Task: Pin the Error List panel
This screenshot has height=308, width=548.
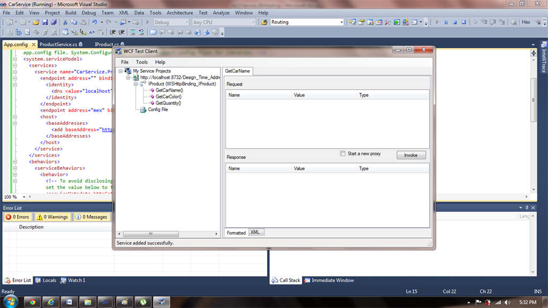Action: (x=527, y=207)
